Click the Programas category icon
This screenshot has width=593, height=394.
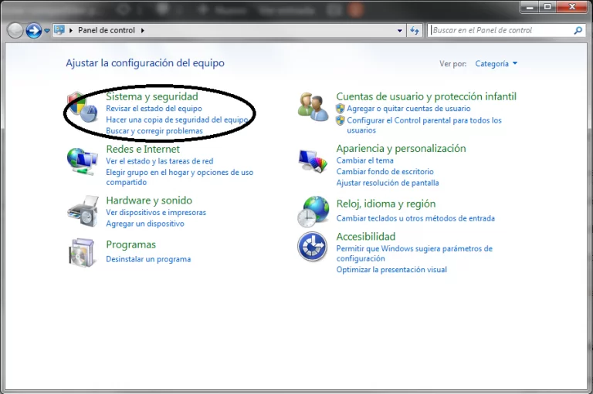point(82,253)
